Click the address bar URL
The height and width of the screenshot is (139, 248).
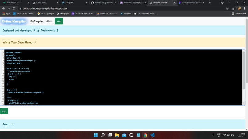45,8
